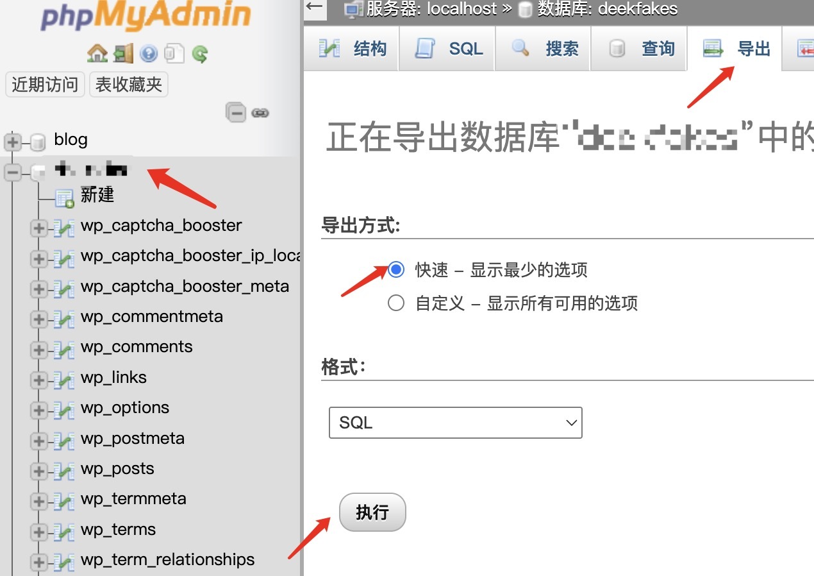Expand the wp_postmeta table node
The width and height of the screenshot is (814, 576).
(x=39, y=441)
